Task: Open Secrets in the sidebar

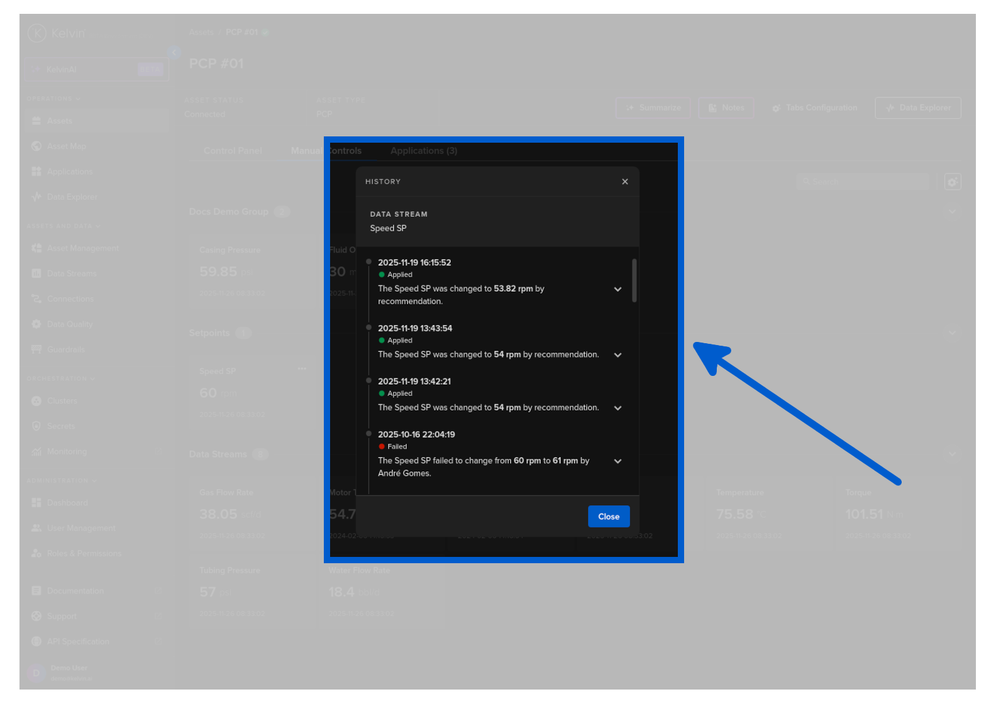Action: click(60, 426)
